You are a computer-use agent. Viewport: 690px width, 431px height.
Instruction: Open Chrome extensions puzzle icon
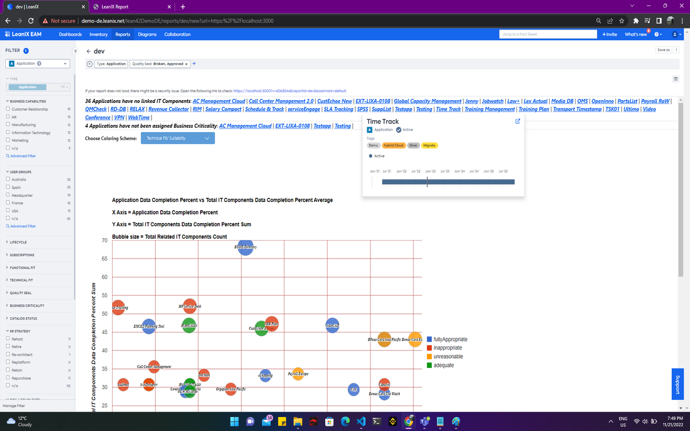tap(636, 20)
